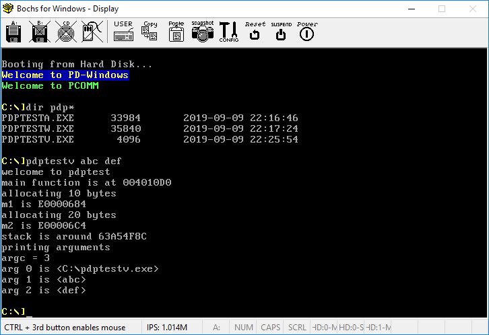Click the SCRL indicator in status bar
489x335 pixels.
point(297,328)
